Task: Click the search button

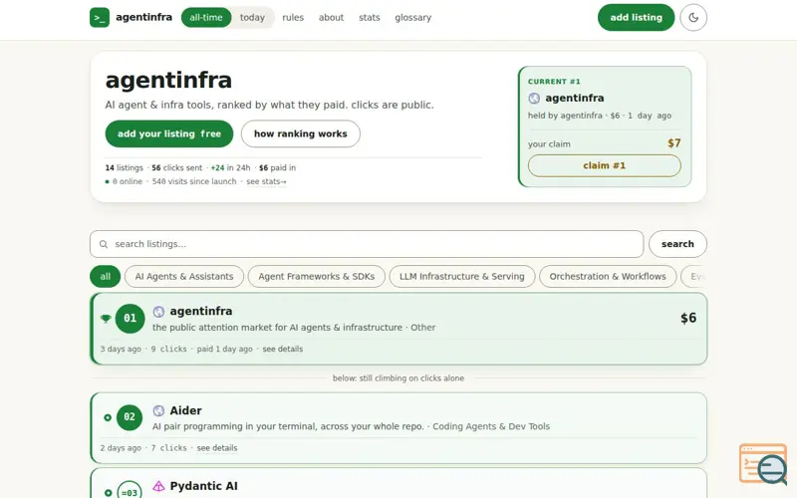Action: 677,244
